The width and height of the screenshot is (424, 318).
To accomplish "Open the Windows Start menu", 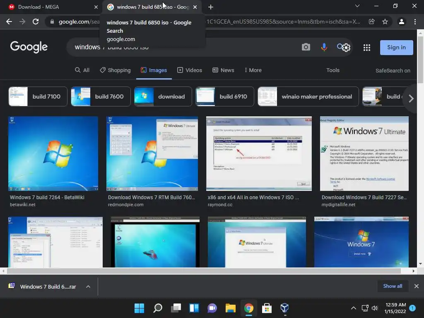I will [140, 308].
